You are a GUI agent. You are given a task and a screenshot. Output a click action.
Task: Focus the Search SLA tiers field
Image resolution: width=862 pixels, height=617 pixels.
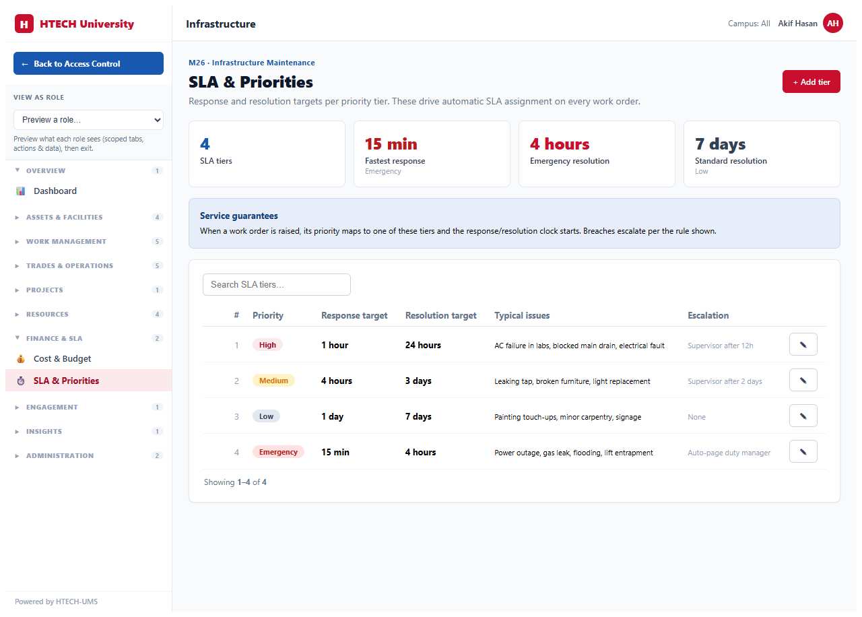(x=277, y=284)
